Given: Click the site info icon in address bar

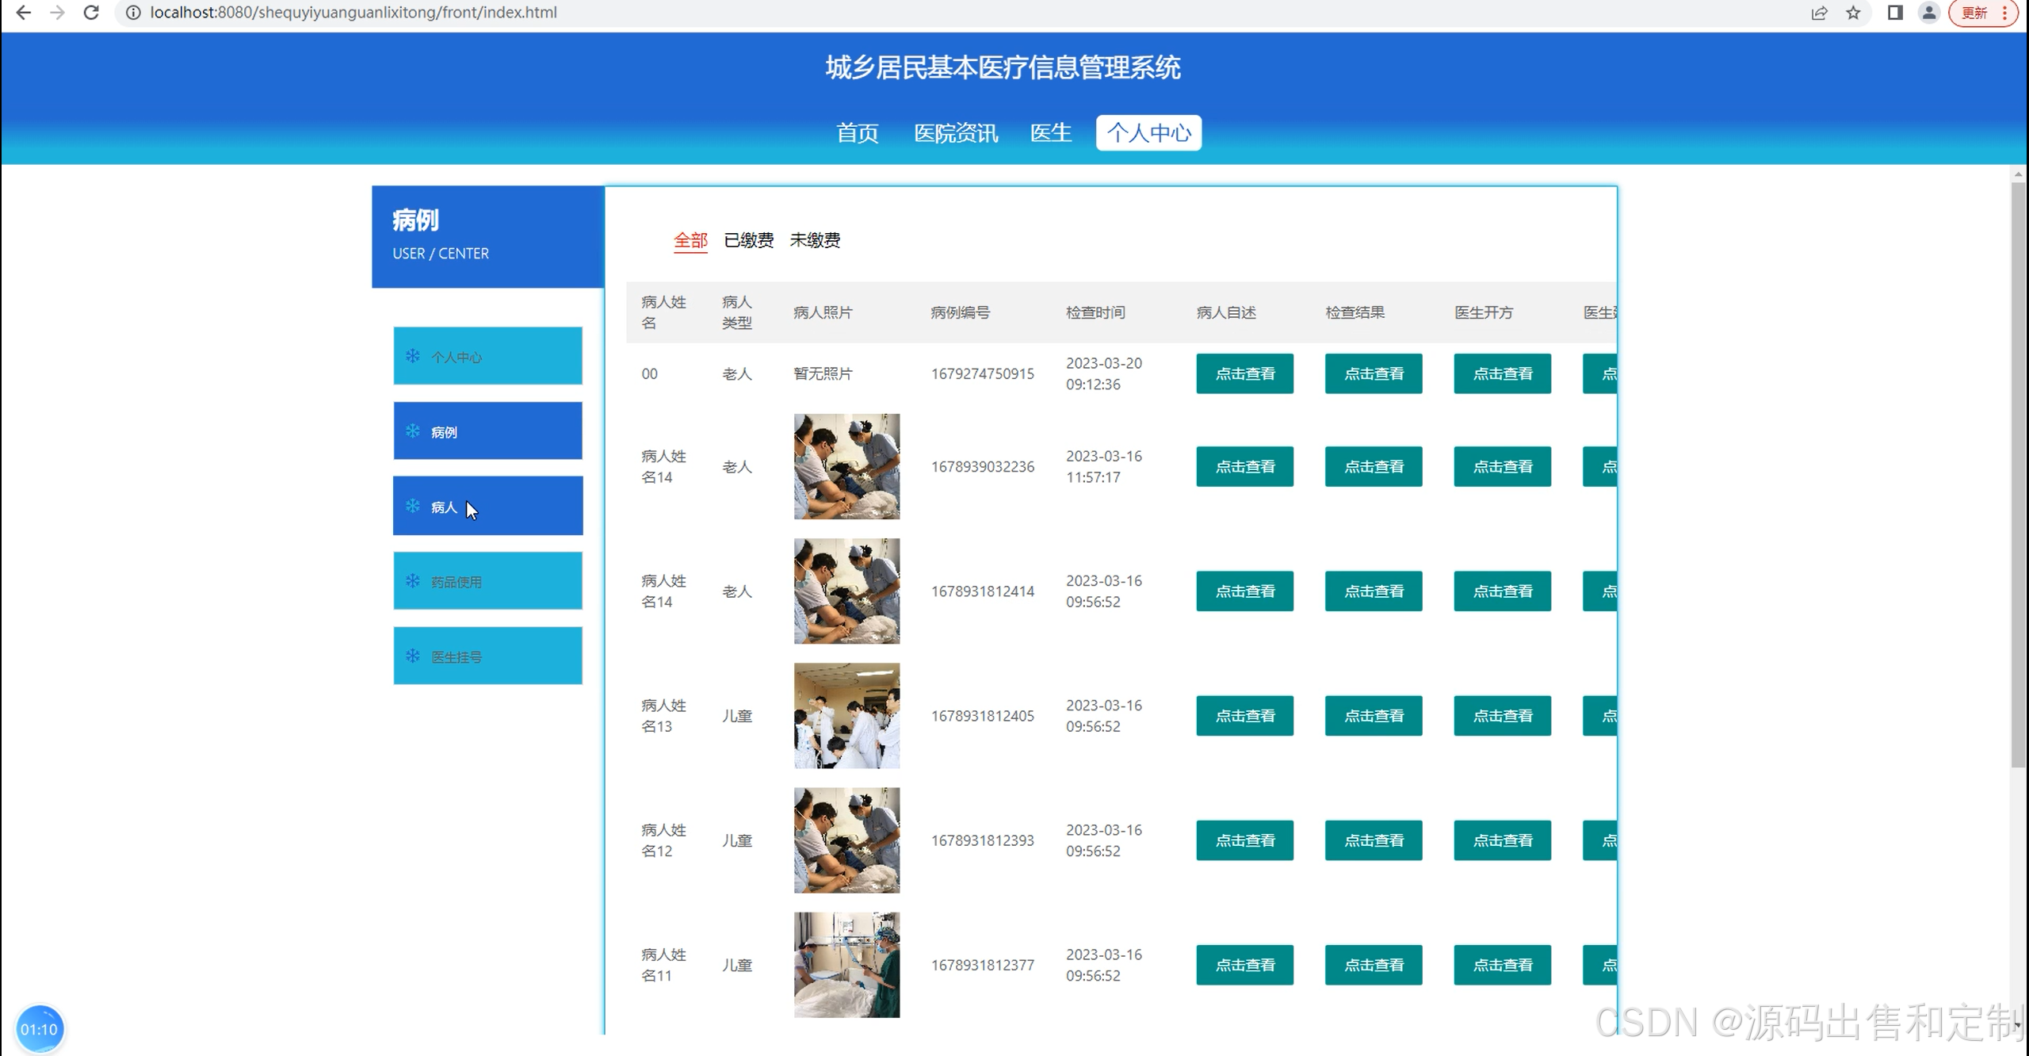Looking at the screenshot, I should (x=133, y=13).
